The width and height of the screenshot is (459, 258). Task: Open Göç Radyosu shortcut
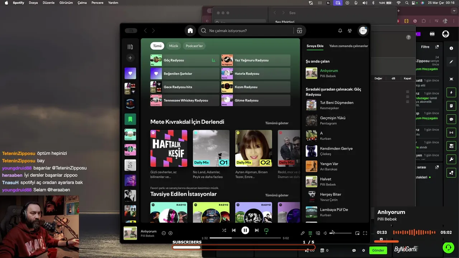185,60
